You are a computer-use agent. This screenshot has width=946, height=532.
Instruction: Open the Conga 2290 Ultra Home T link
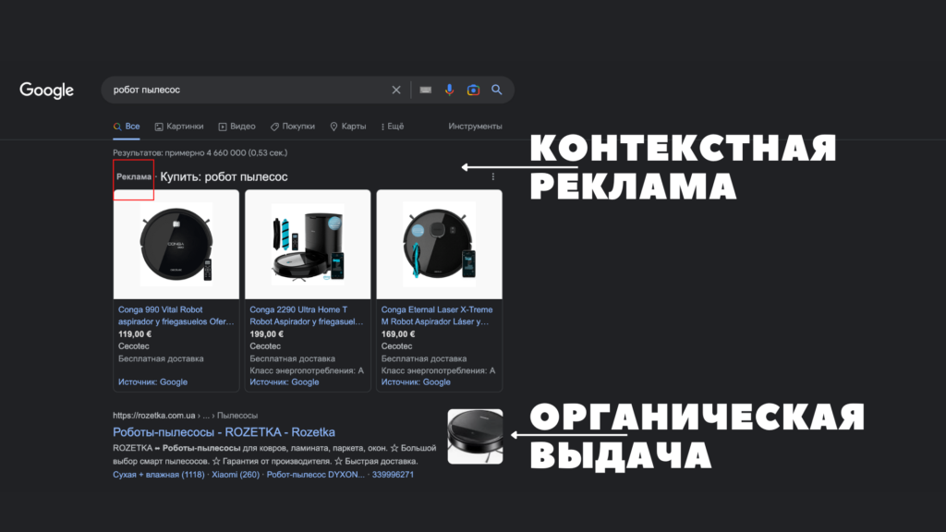pyautogui.click(x=307, y=316)
